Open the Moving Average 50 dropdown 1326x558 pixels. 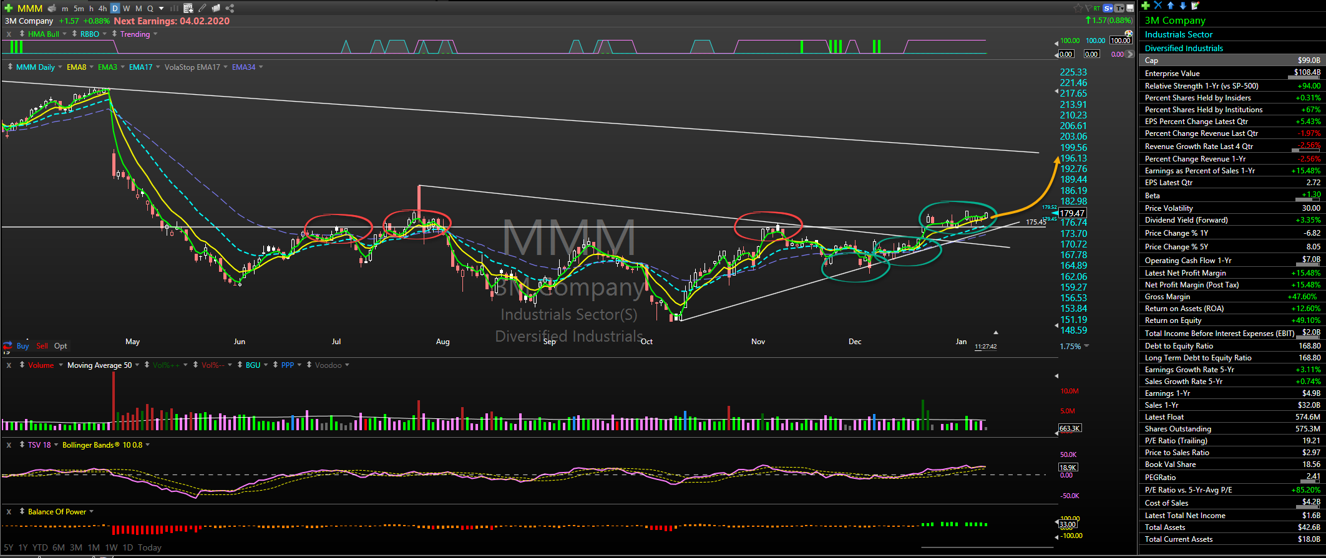(x=137, y=365)
